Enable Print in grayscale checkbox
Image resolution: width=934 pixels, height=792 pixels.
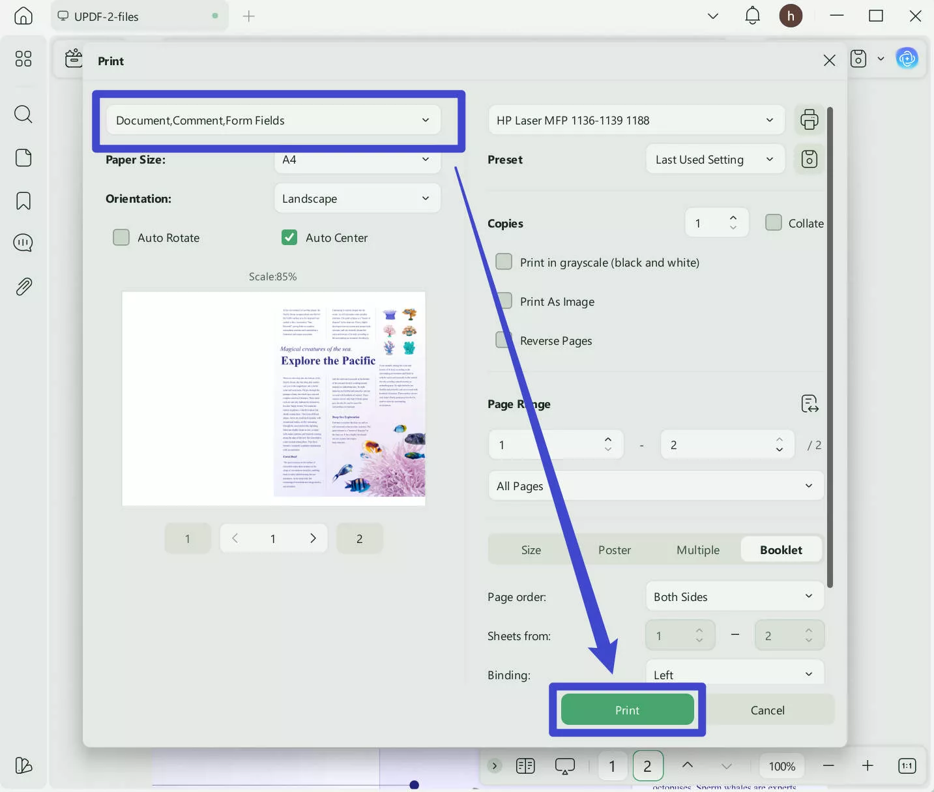pyautogui.click(x=504, y=262)
